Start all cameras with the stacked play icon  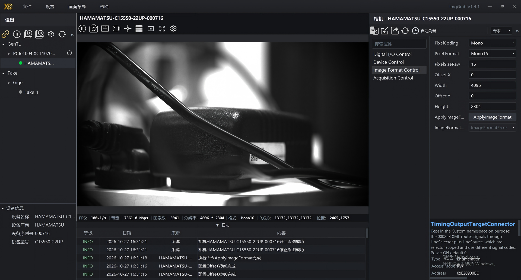28,34
